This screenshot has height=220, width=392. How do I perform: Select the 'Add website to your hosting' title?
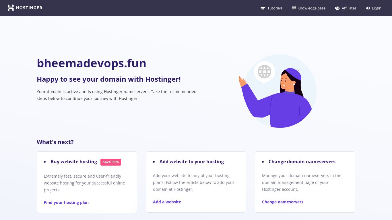point(191,162)
